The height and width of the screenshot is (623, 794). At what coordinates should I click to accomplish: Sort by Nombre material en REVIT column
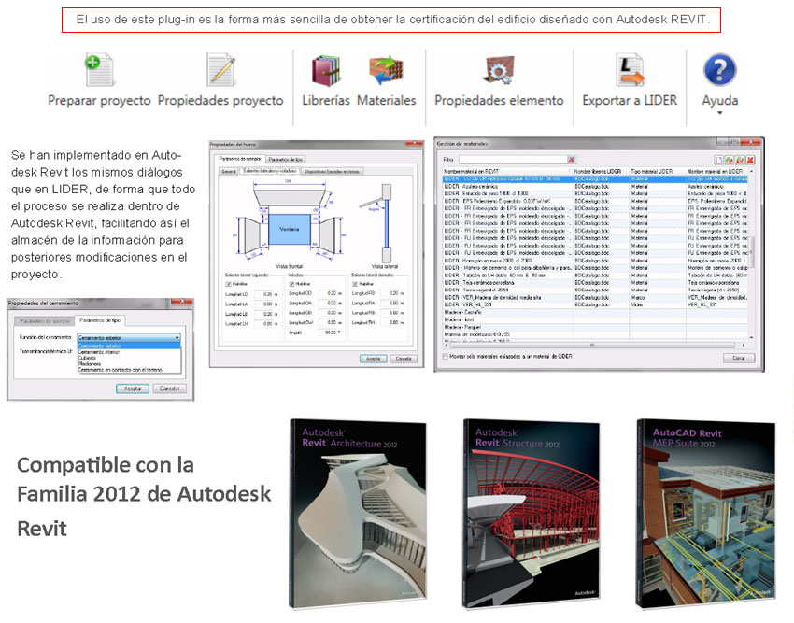(x=507, y=171)
